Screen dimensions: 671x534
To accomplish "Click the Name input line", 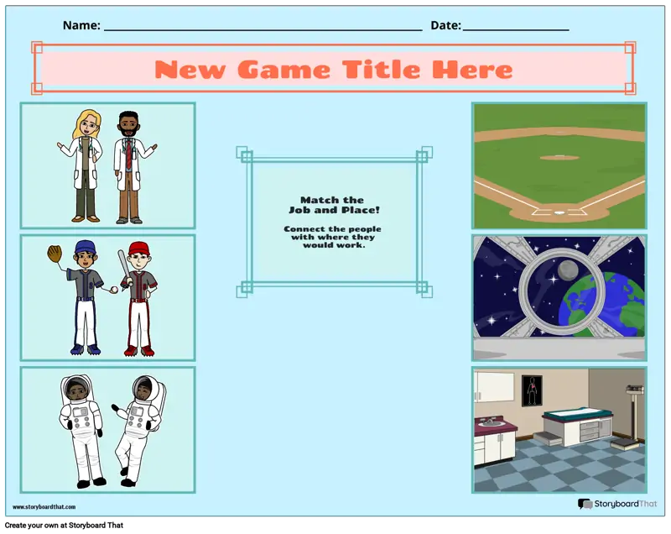I will pos(262,26).
